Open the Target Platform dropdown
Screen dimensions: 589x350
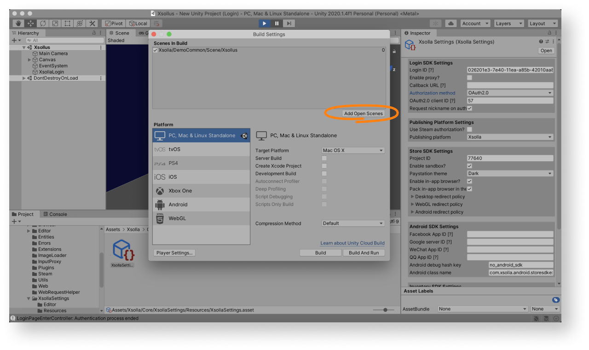click(353, 151)
